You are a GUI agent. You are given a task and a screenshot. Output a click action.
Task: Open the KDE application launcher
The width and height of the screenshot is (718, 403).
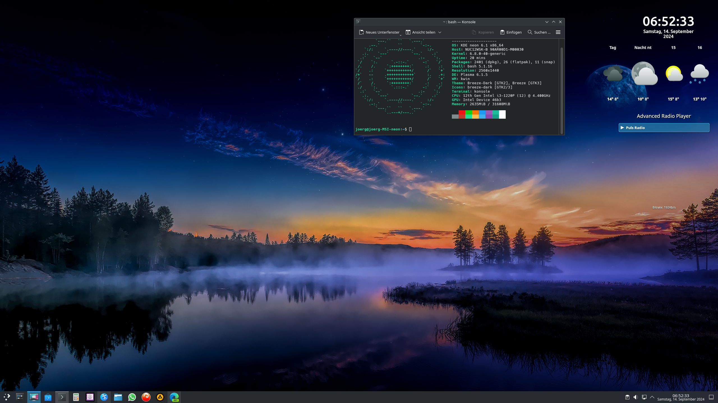click(x=7, y=397)
